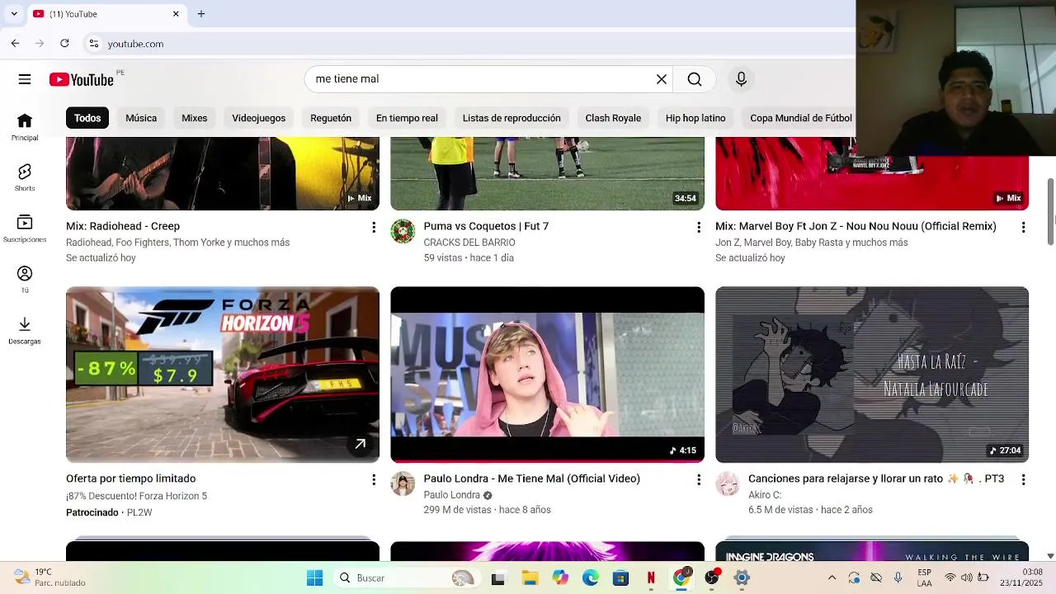1056x594 pixels.
Task: Open Settings gear in taskbar
Action: coord(742,578)
